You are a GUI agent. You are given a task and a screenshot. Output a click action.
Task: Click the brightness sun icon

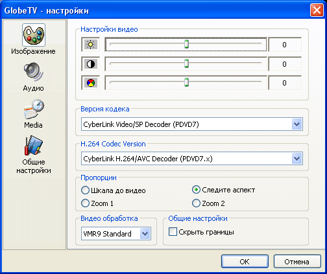click(x=90, y=45)
